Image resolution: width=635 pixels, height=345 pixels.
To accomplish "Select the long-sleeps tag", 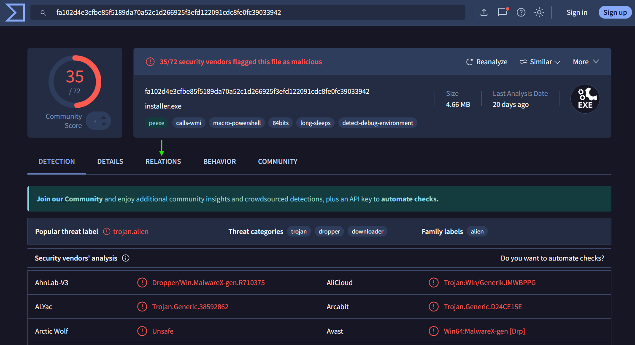I will [316, 123].
